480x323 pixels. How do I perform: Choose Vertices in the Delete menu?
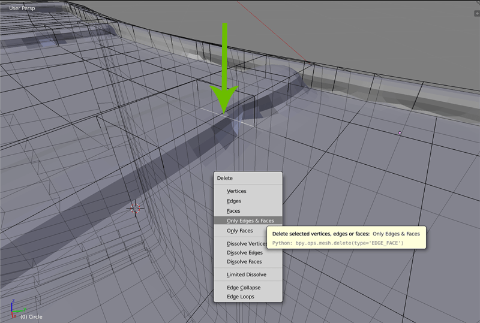248,191
